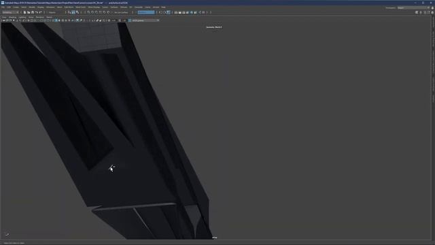Click the pause viewport icon in status line

pos(203,12)
